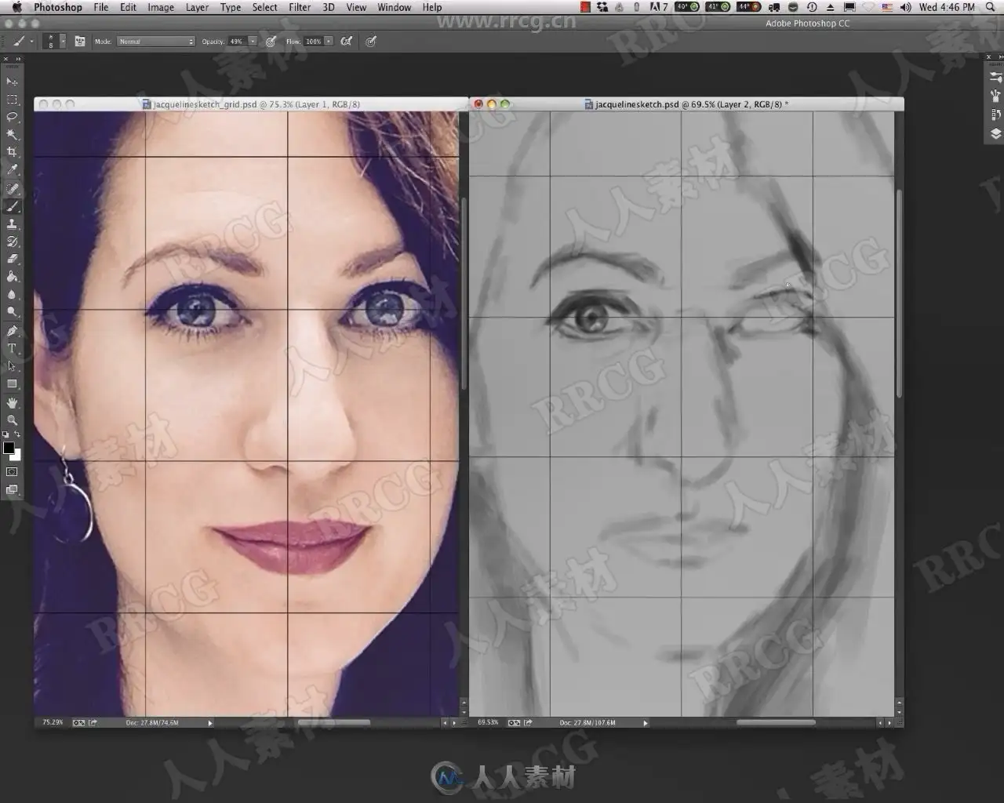The width and height of the screenshot is (1004, 803).
Task: Select the Brush tool in toolbox
Action: pos(12,206)
